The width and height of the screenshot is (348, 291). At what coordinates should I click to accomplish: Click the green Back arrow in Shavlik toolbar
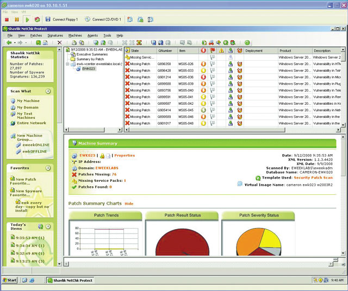click(x=9, y=42)
